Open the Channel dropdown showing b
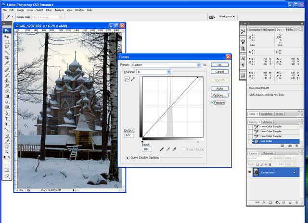Screen dimensions: 308x223 pos(168,72)
